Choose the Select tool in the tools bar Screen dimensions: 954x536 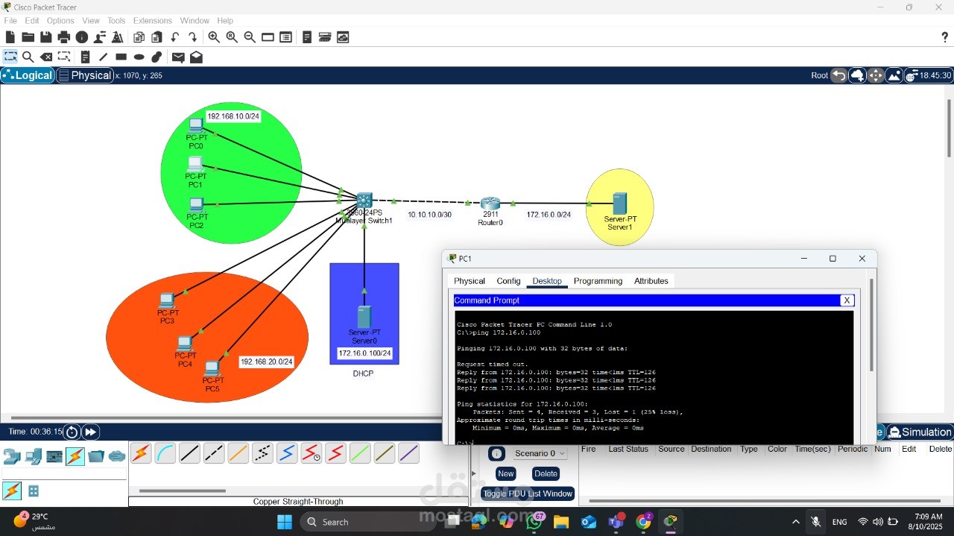tap(10, 57)
